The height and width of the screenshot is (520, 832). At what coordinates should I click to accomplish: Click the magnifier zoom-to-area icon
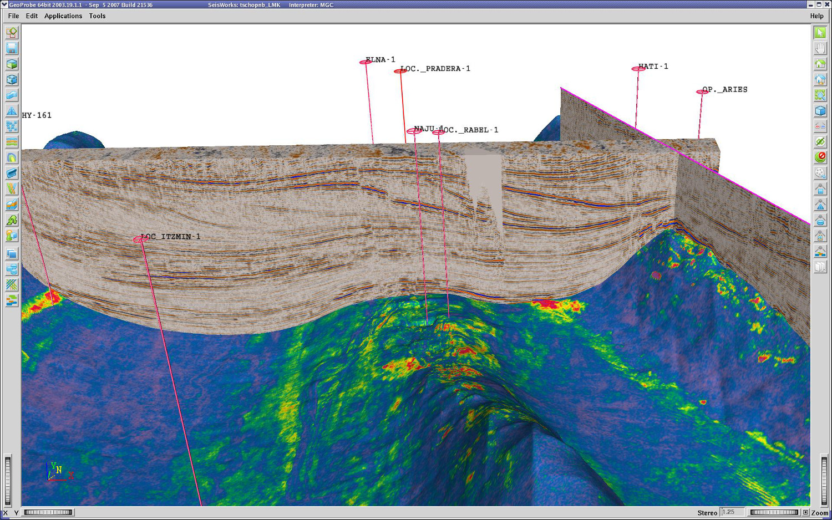click(x=820, y=95)
